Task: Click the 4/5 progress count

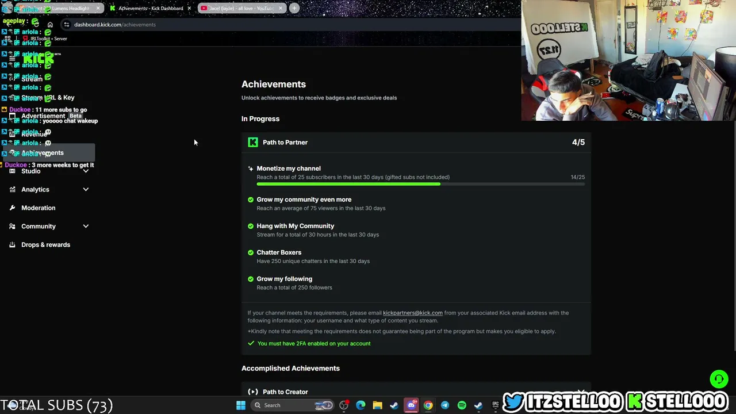Action: tap(578, 143)
